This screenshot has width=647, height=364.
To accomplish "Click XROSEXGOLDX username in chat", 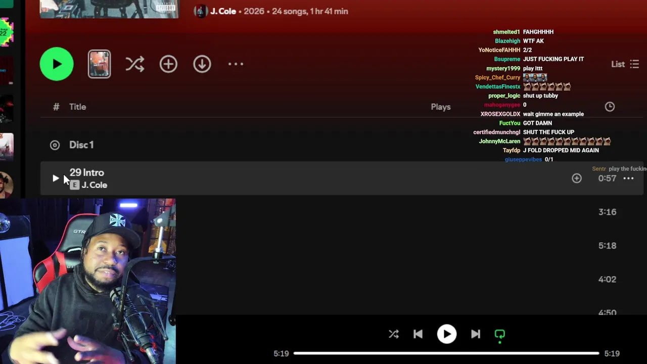I will click(x=500, y=114).
